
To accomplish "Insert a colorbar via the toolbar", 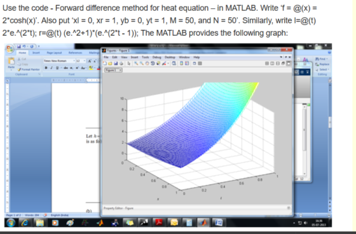I will tap(181, 64).
